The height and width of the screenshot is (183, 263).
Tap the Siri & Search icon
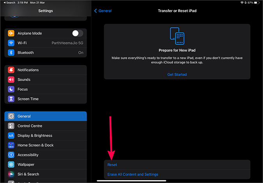tap(11, 174)
